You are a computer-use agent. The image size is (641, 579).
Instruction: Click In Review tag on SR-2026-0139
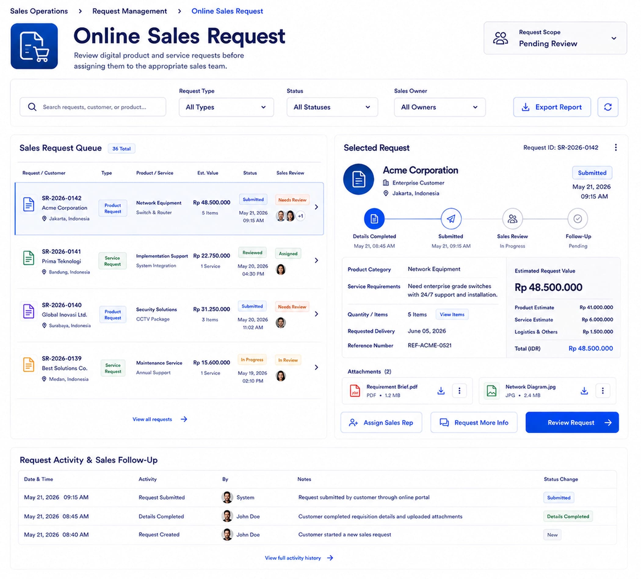(x=288, y=360)
